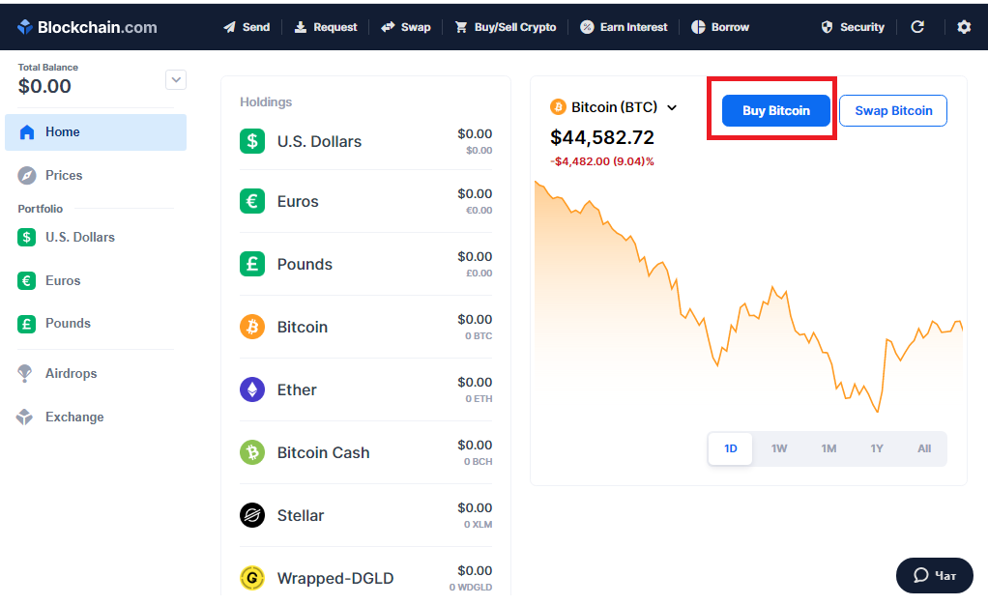Click the Swap Bitcoin button
988x605 pixels.
(893, 111)
